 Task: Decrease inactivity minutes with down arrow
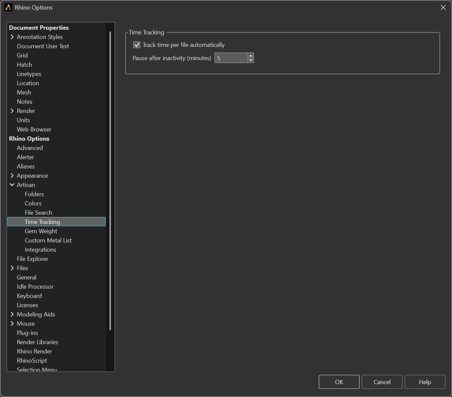click(x=251, y=60)
